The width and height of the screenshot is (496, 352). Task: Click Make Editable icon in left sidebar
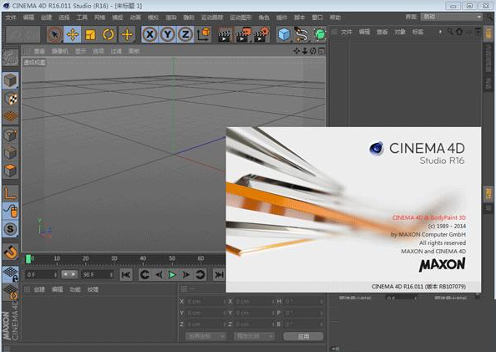pyautogui.click(x=10, y=58)
